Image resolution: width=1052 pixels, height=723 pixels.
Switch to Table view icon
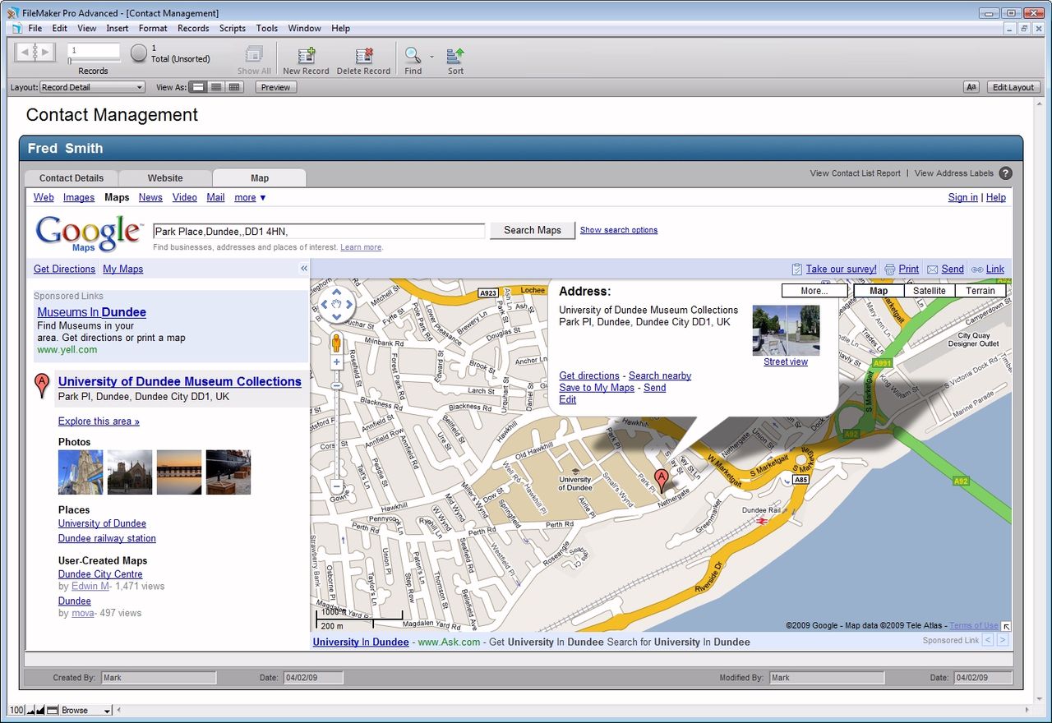(x=234, y=87)
